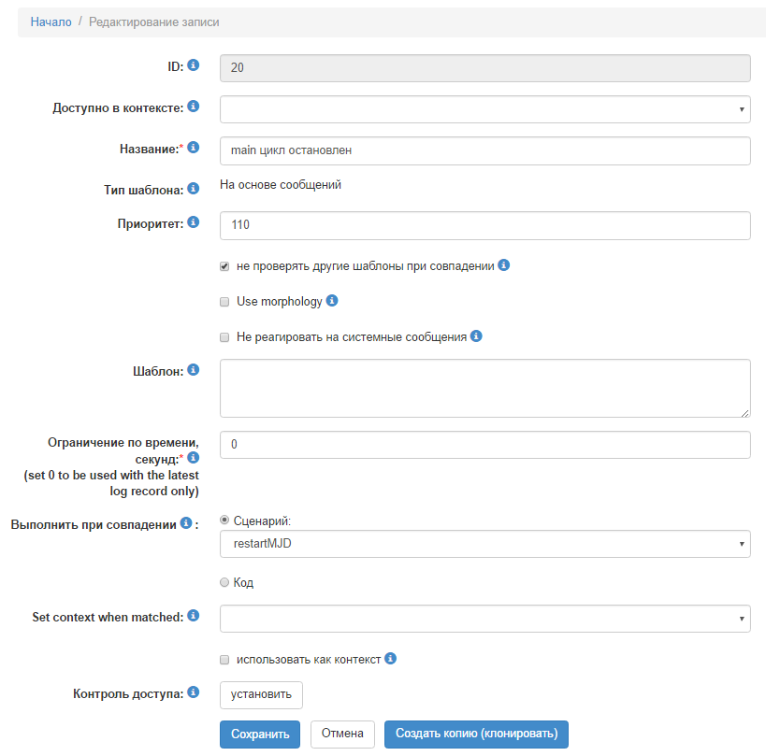The height and width of the screenshot is (756, 766).
Task: Click установить under Контроль доступа
Action: click(x=260, y=694)
